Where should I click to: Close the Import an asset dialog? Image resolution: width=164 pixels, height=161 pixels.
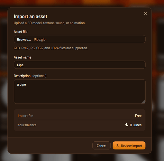click(145, 14)
